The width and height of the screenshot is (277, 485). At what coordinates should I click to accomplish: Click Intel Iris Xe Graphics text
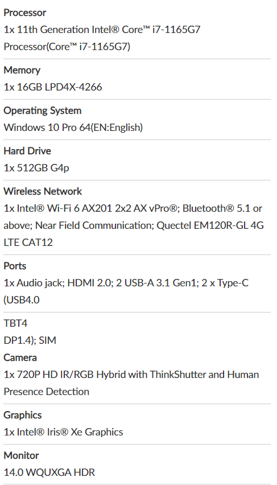pyautogui.click(x=63, y=432)
